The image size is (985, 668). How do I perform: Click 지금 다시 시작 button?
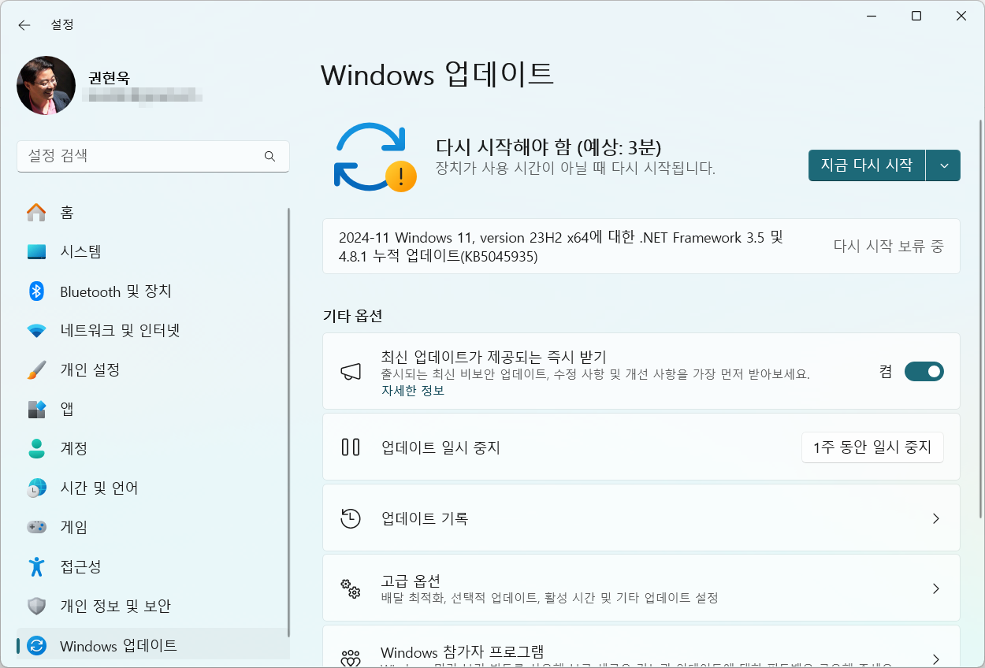(867, 165)
